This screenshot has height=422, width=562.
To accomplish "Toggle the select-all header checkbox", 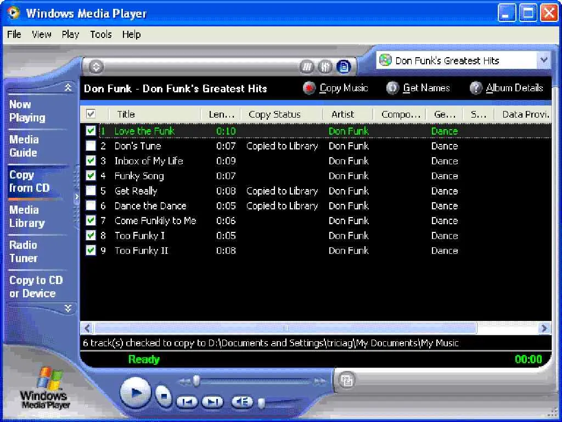I will (x=91, y=114).
